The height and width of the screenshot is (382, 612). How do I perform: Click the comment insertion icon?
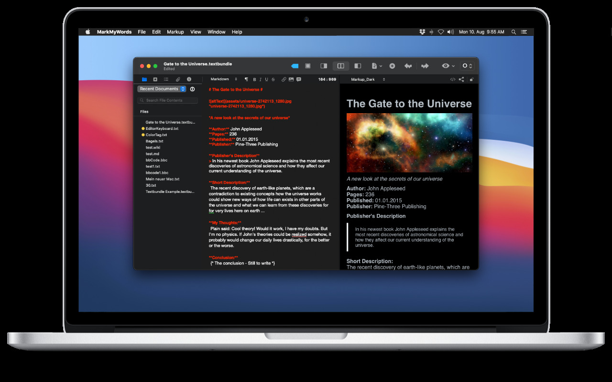298,79
